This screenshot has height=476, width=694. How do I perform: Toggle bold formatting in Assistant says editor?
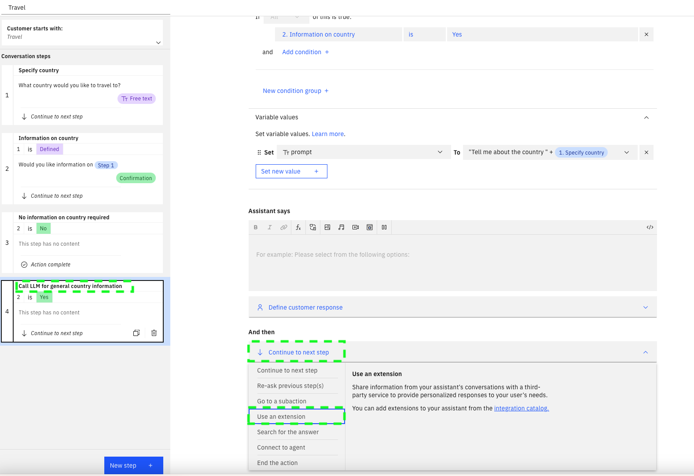coord(256,227)
